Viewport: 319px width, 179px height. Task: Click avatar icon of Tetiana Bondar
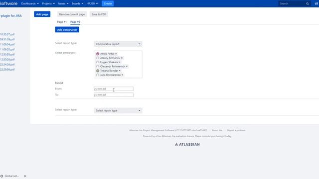(x=98, y=71)
